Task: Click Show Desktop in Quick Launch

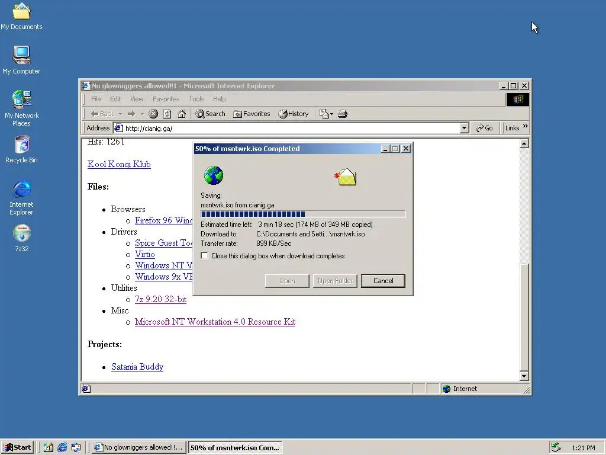Action: point(48,448)
